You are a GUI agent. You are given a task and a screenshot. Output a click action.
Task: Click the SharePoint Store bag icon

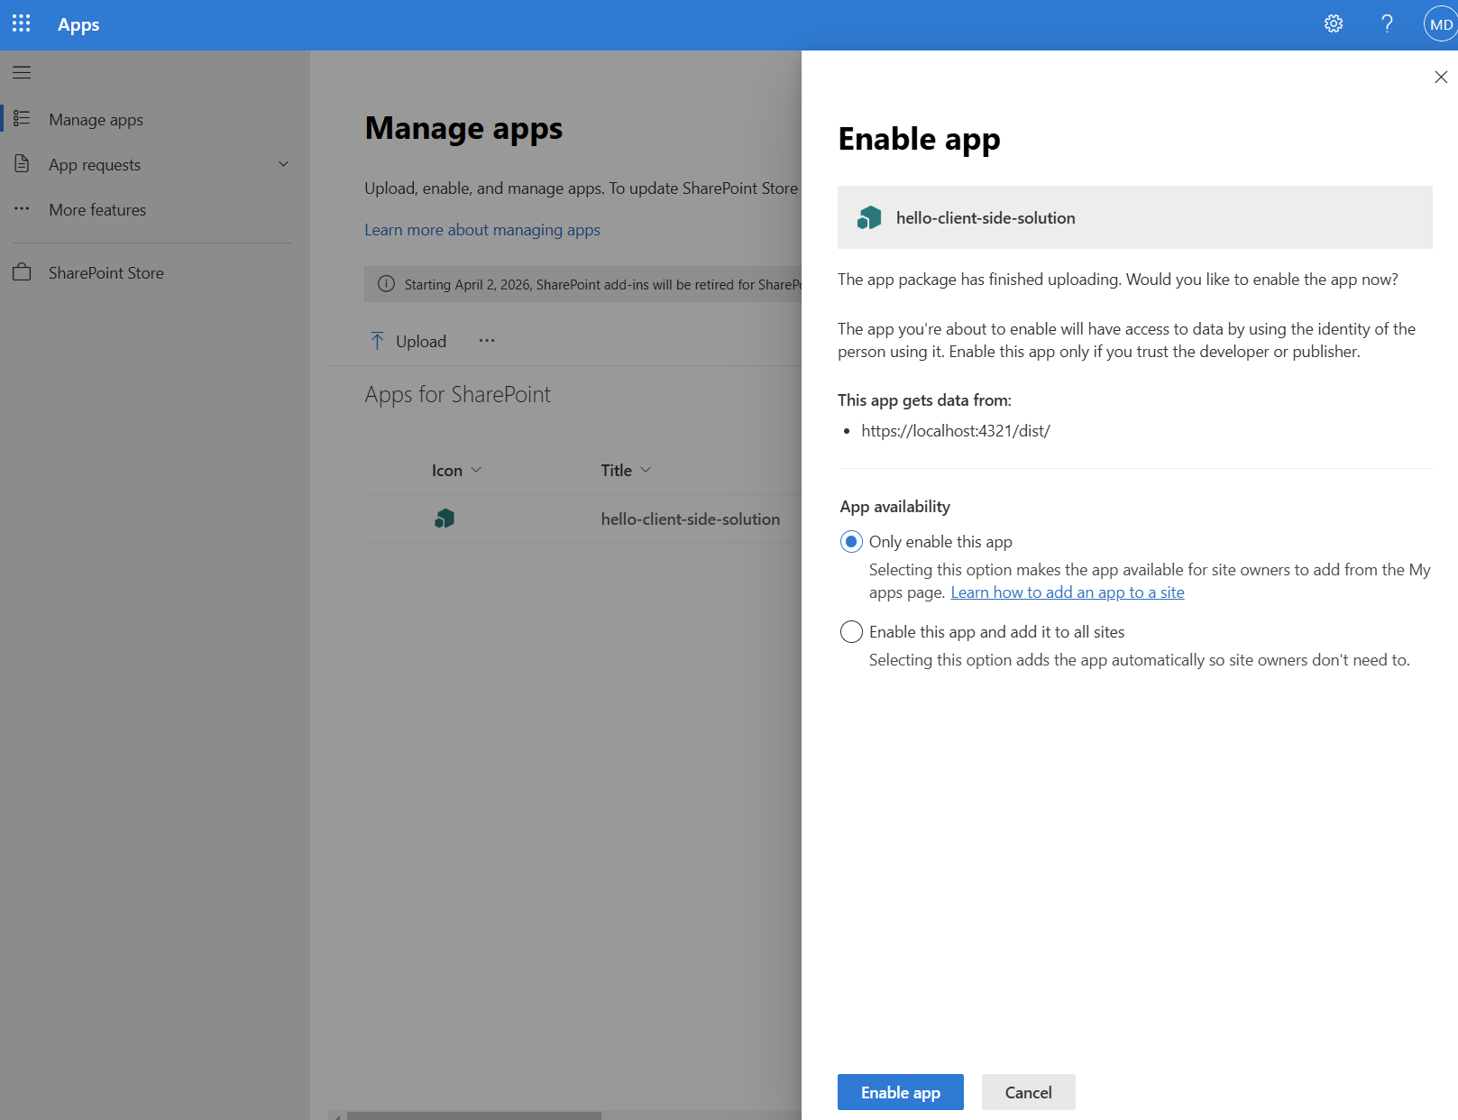(23, 271)
